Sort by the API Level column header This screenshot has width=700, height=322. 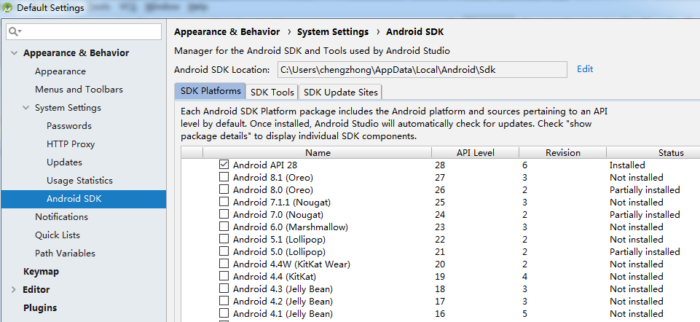[476, 153]
